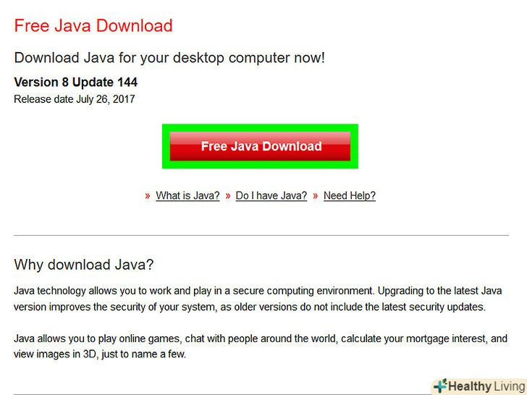The width and height of the screenshot is (527, 395).
Task: Click the paragraph about secure computing environment
Action: pyautogui.click(x=258, y=299)
